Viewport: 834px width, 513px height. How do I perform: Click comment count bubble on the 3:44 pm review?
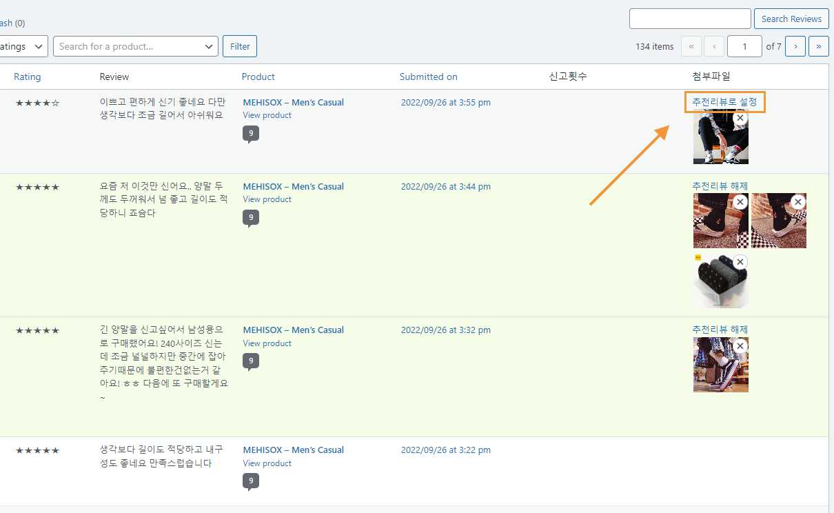(251, 218)
